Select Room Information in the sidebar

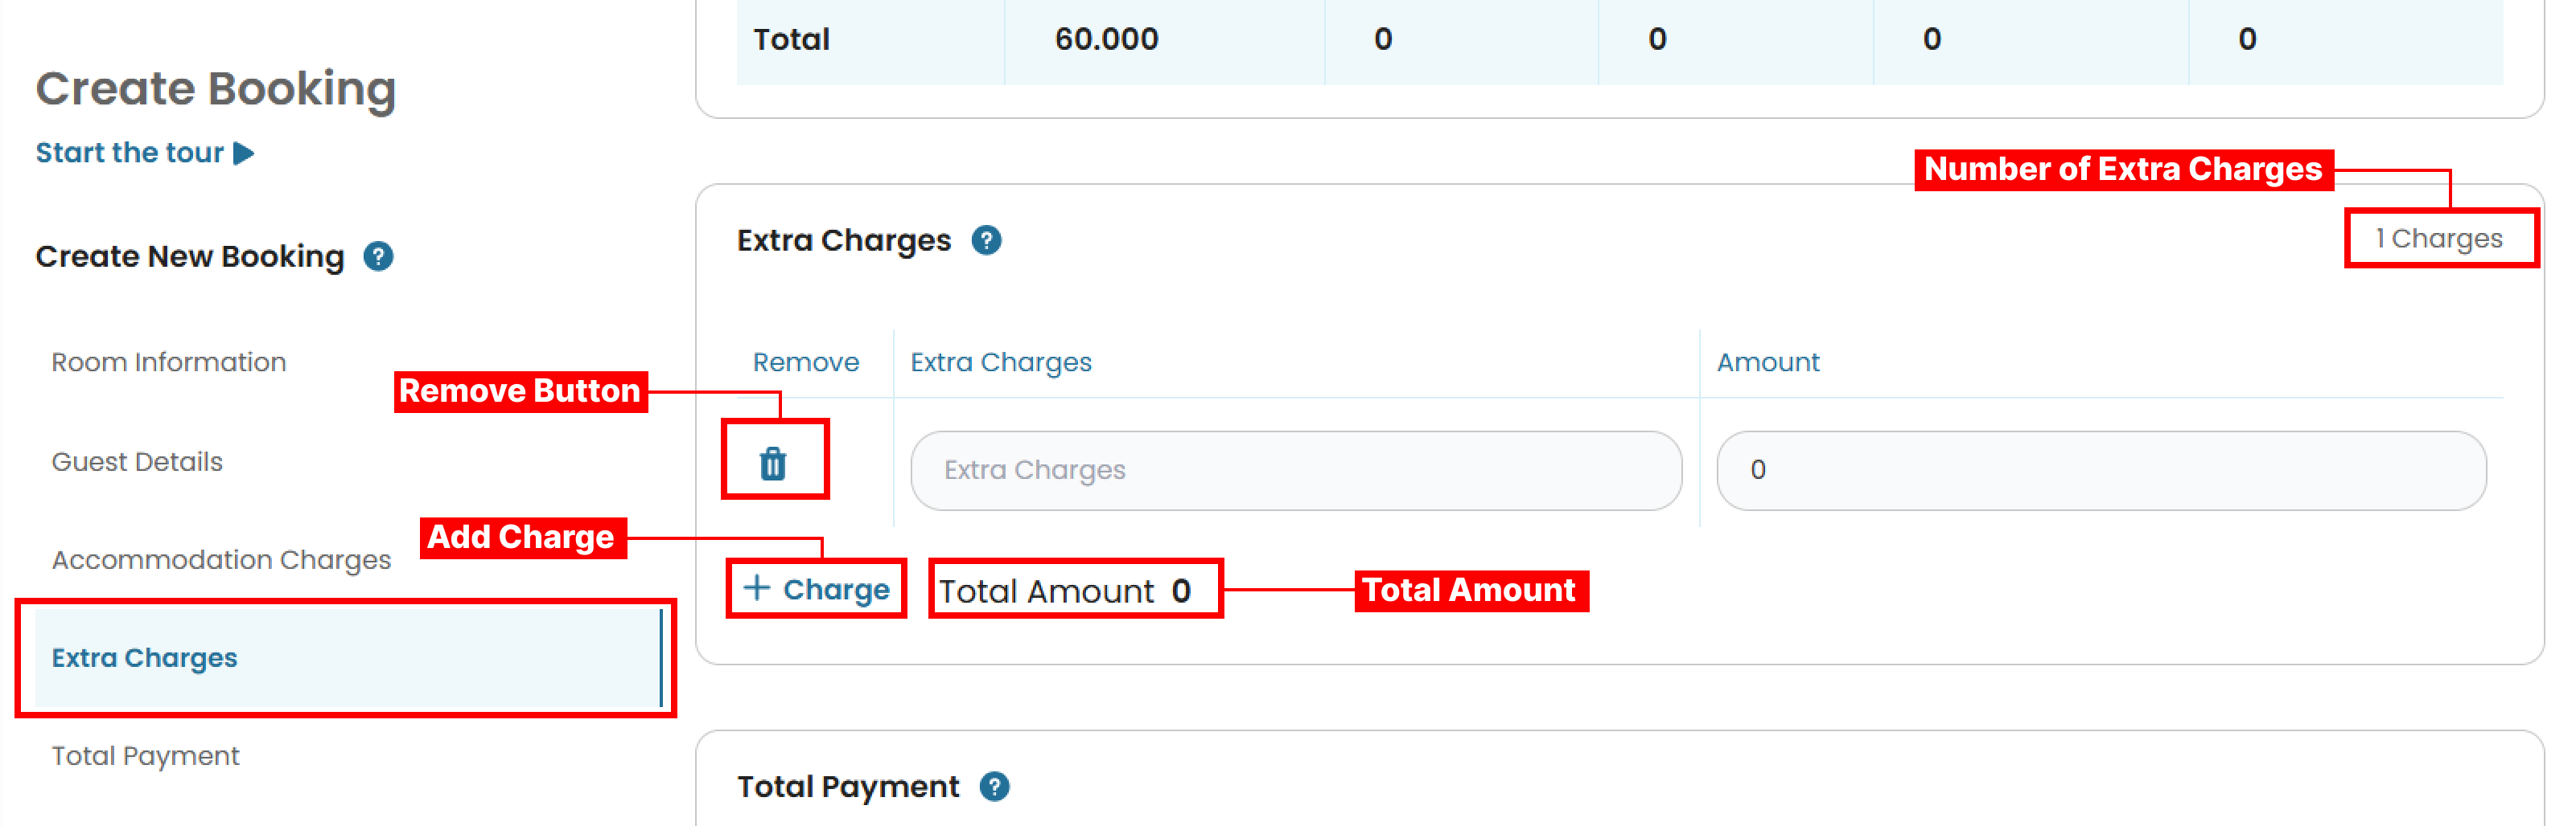click(169, 362)
